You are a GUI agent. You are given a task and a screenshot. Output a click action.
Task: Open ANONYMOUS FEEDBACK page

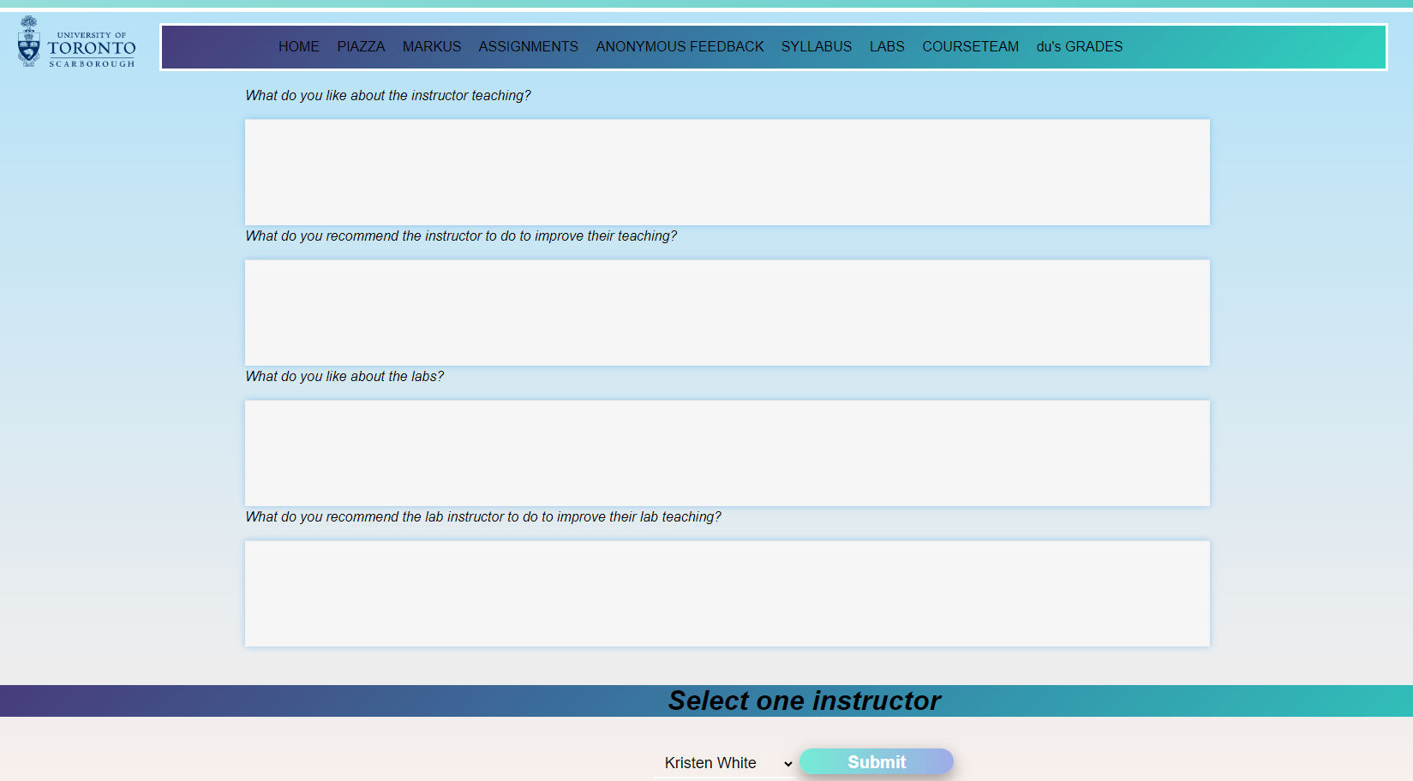coord(680,46)
